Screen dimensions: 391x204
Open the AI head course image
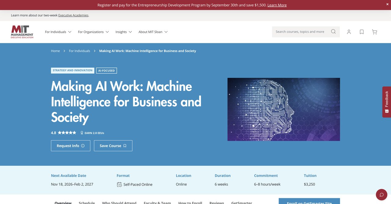283,109
